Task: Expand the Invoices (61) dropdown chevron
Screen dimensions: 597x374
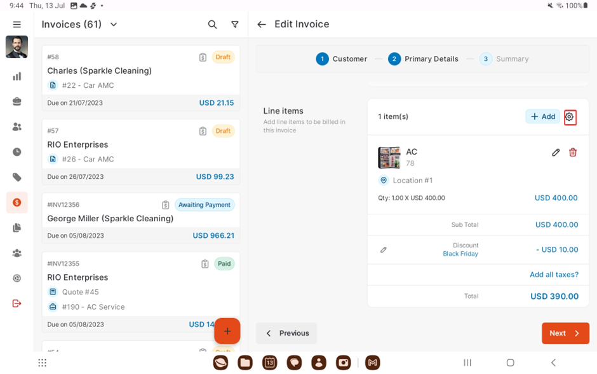Action: pyautogui.click(x=114, y=24)
